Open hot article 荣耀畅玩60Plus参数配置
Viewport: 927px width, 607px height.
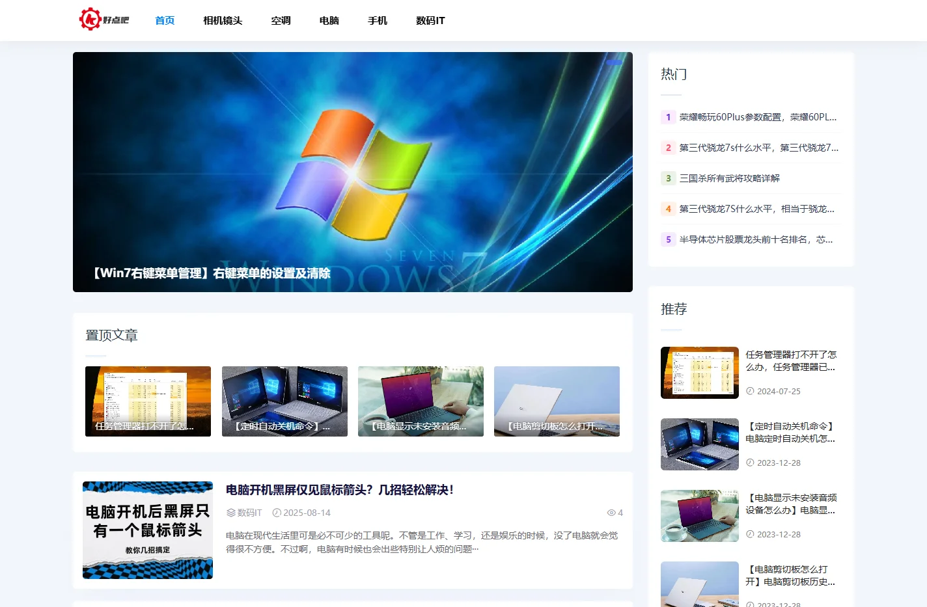pyautogui.click(x=758, y=117)
